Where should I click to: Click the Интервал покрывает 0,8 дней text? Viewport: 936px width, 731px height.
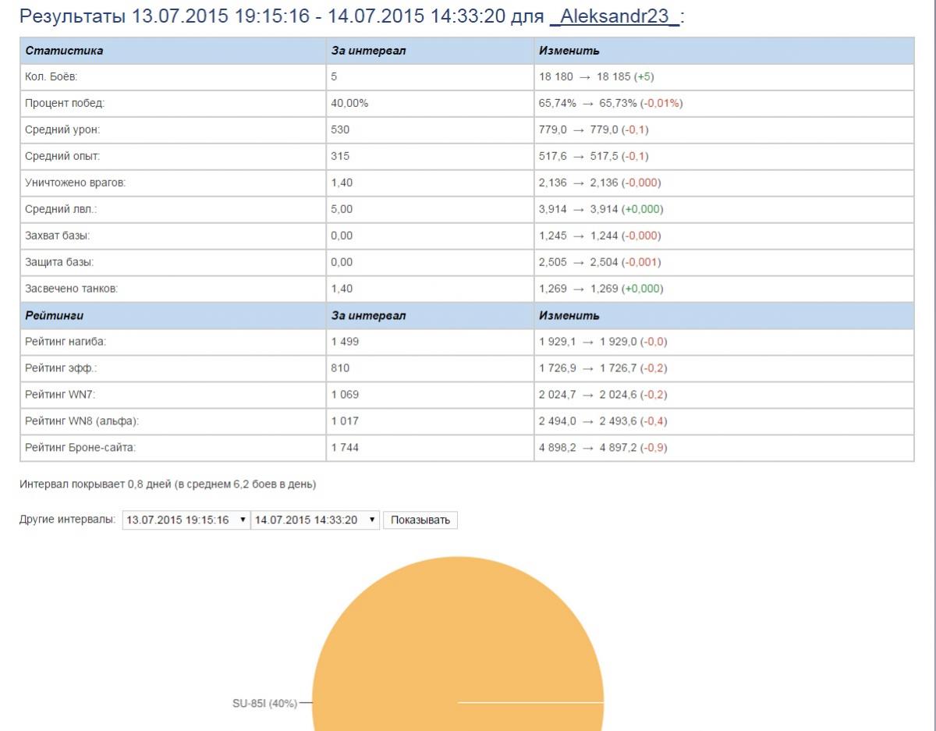[x=168, y=484]
